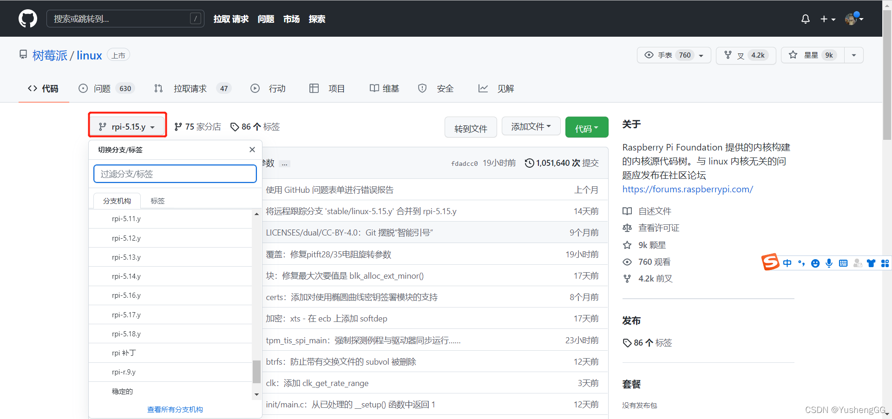Screen dimensions: 892x419
Task: Choose the 稳定的 branch
Action: [x=170, y=391]
